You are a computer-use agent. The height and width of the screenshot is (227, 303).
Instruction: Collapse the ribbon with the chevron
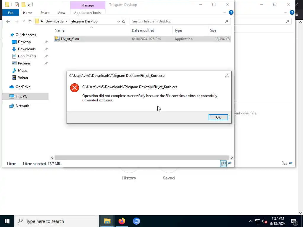coord(224,13)
